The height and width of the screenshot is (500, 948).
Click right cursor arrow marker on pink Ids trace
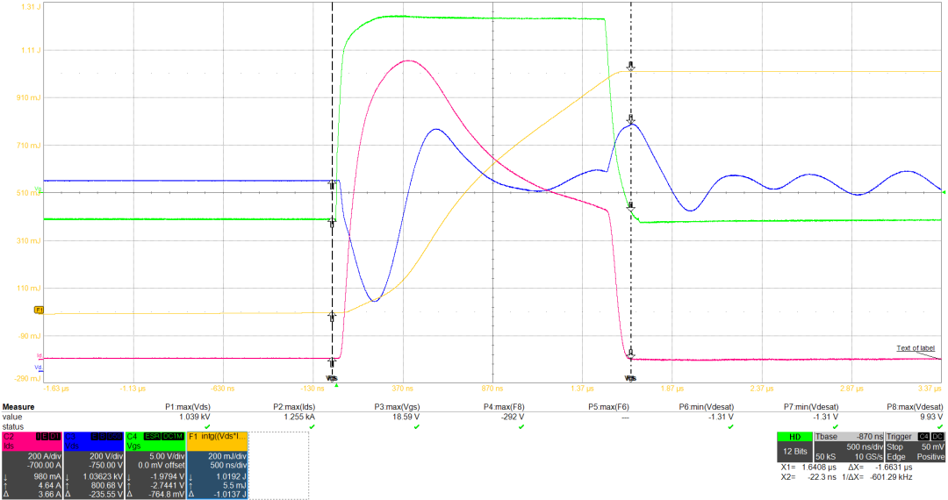pyautogui.click(x=630, y=354)
